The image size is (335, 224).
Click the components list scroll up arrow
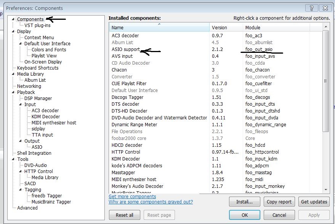click(325, 27)
